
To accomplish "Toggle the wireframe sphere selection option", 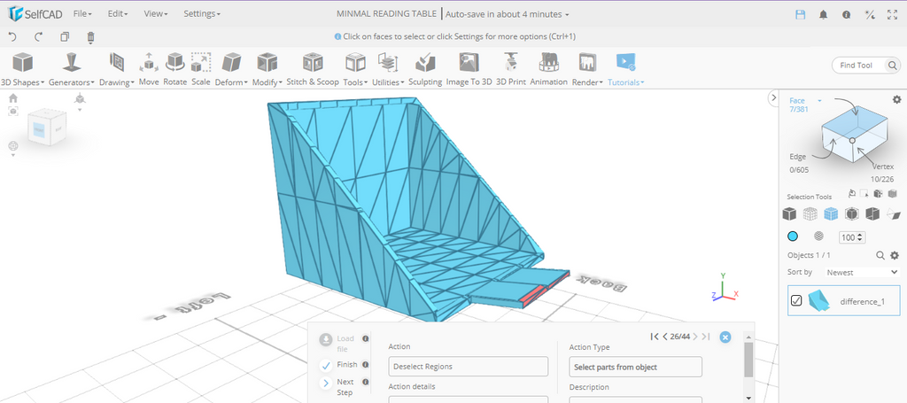I will coord(818,236).
